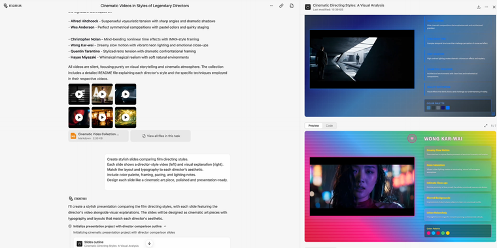Viewport: 497px width, 248px height.
Task: Click the heart icon on Wong Kar-wai slide
Action: 412,138
